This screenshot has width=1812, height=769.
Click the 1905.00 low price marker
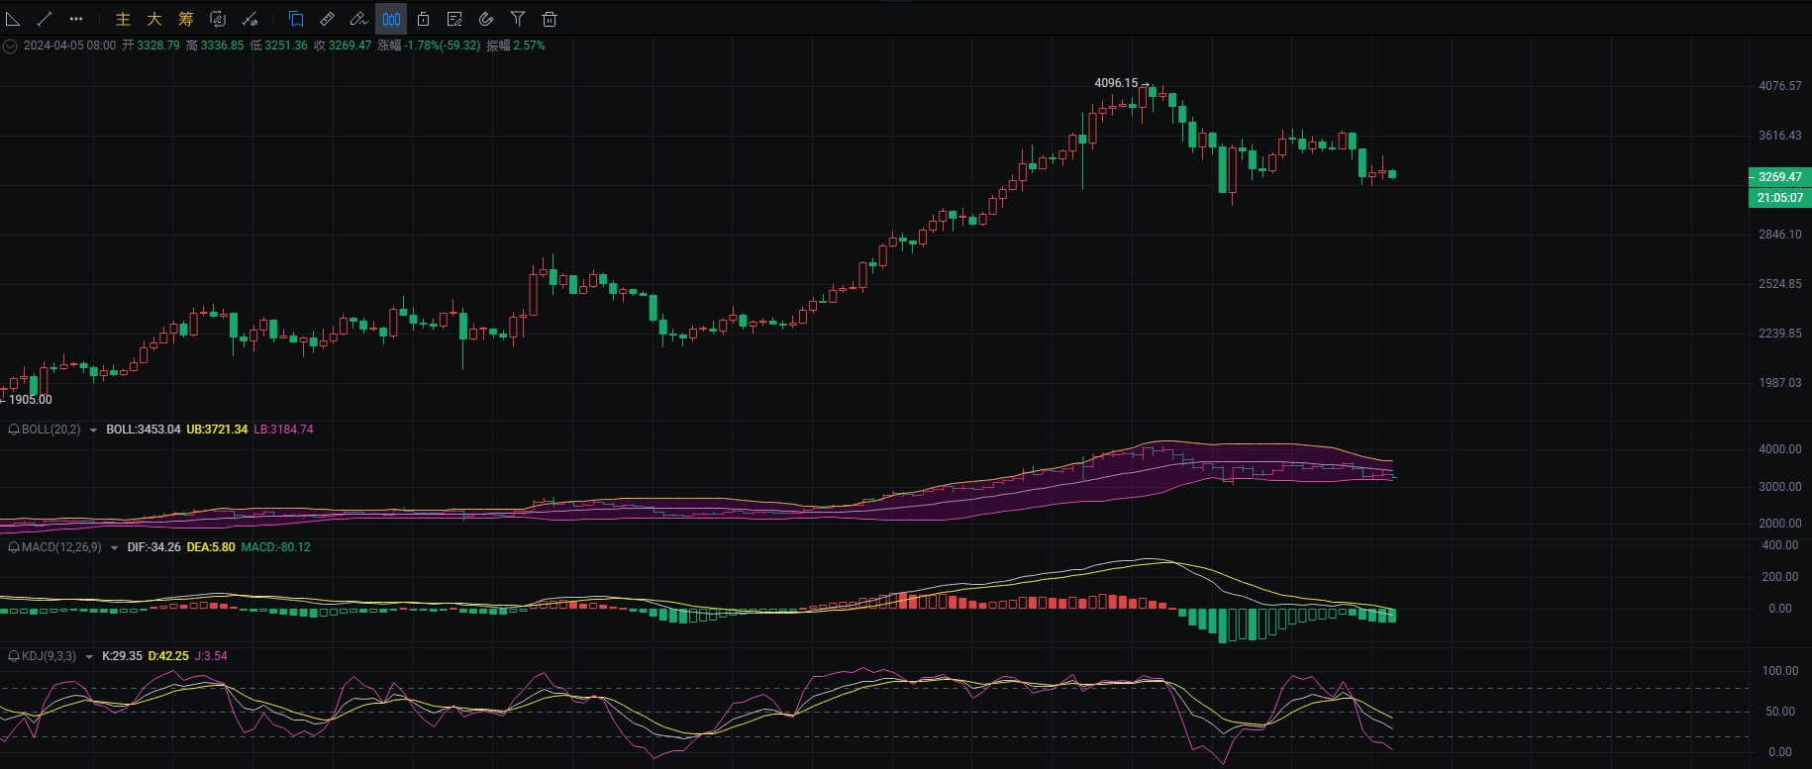click(x=31, y=400)
